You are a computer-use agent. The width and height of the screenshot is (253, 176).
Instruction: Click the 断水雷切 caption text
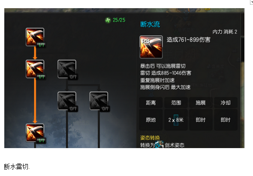[x=16, y=167]
